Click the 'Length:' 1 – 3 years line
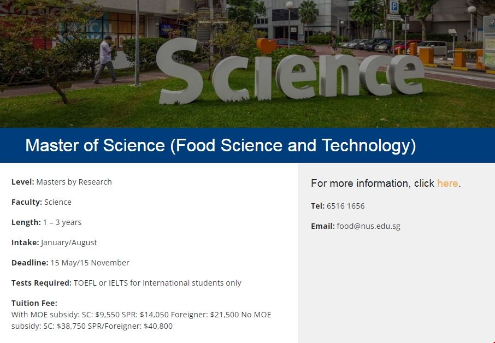The width and height of the screenshot is (495, 343). pos(46,222)
